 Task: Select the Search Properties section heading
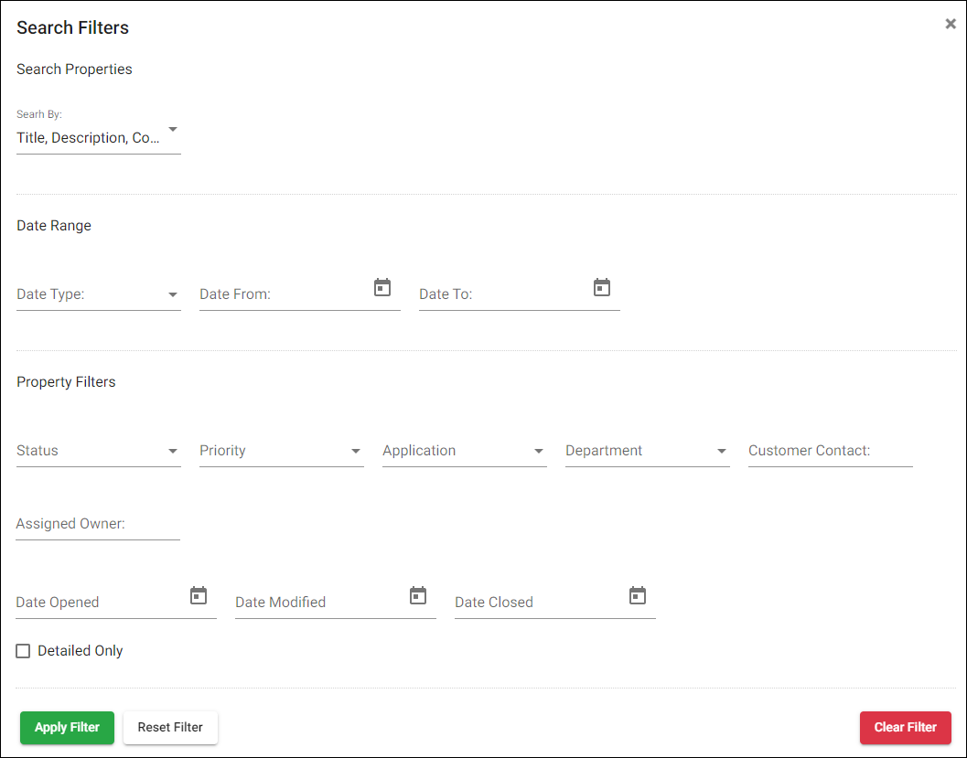click(74, 69)
